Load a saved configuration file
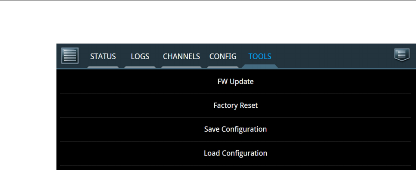416x170 pixels. coord(236,153)
